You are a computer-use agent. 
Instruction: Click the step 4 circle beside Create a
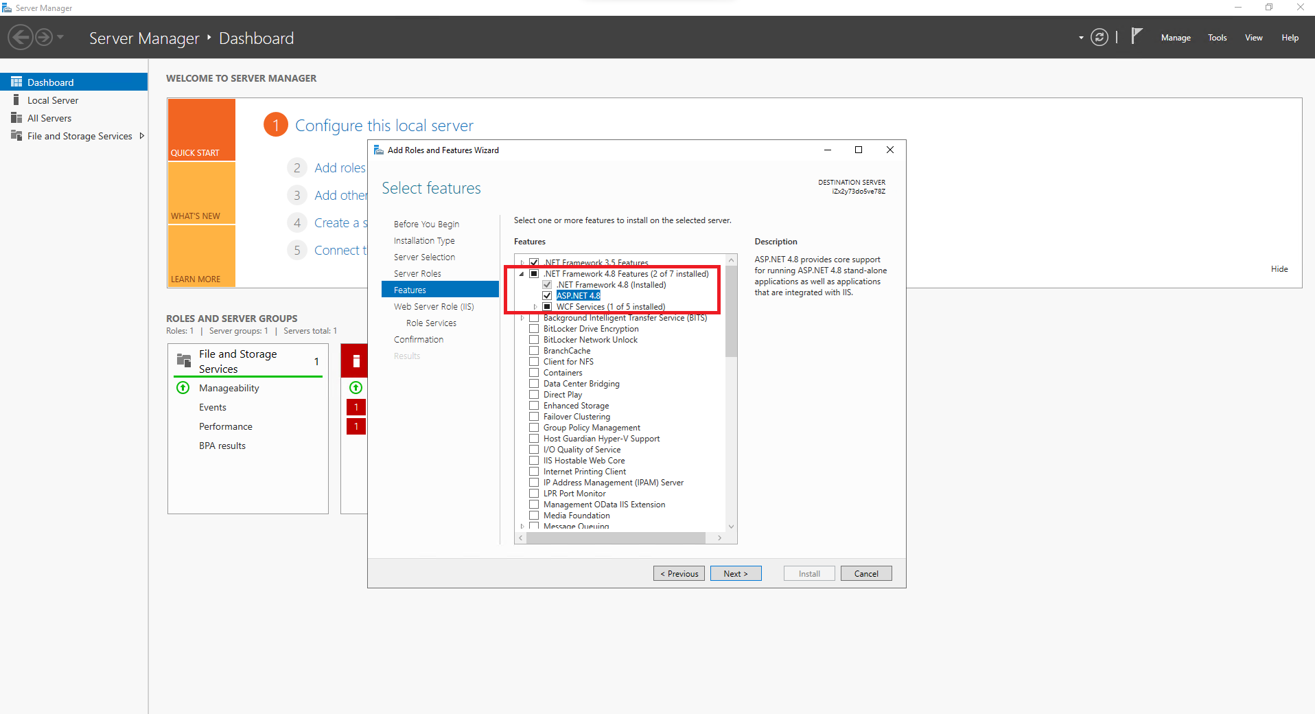point(296,223)
